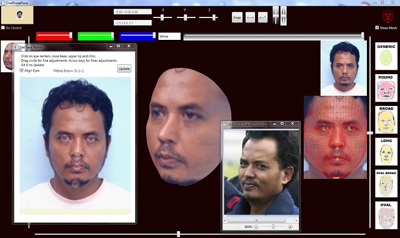Enable the No Stretch checkbox
Viewport: 400px width, 238px height.
click(x=3, y=27)
